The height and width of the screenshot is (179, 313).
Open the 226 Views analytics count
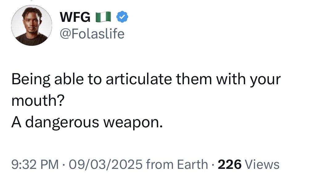point(249,164)
